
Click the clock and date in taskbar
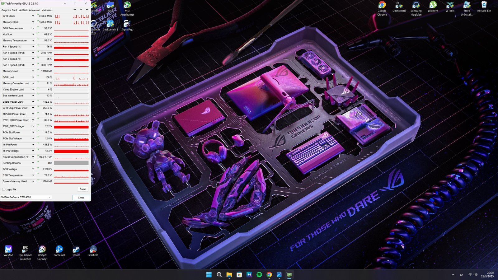pos(487,274)
